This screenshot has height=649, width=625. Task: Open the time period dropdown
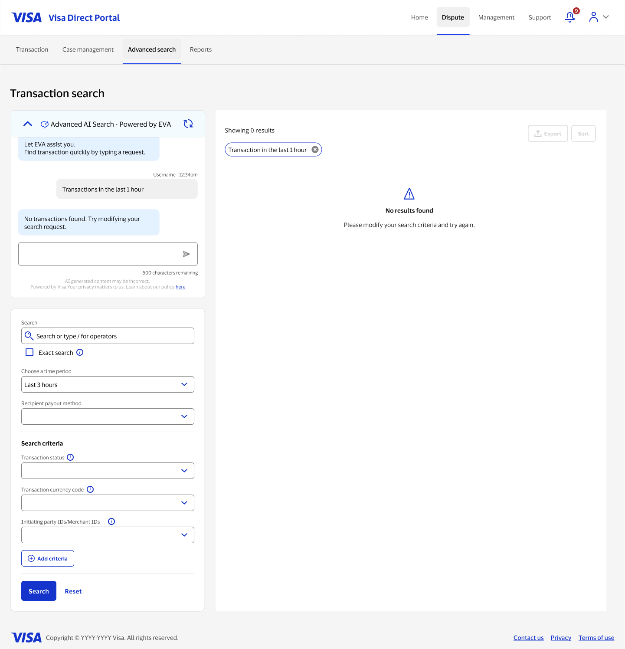183,384
